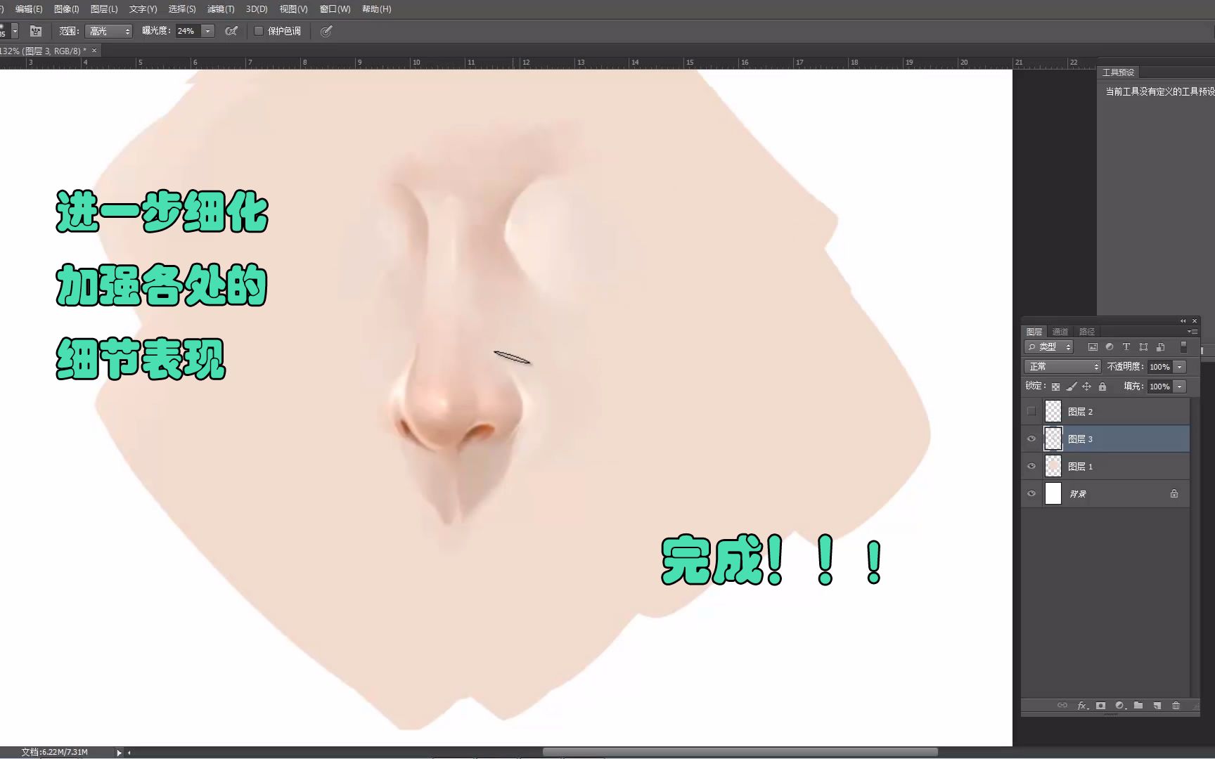The image size is (1215, 759).
Task: Open the 范围 range dropdown (高光)
Action: (x=108, y=31)
